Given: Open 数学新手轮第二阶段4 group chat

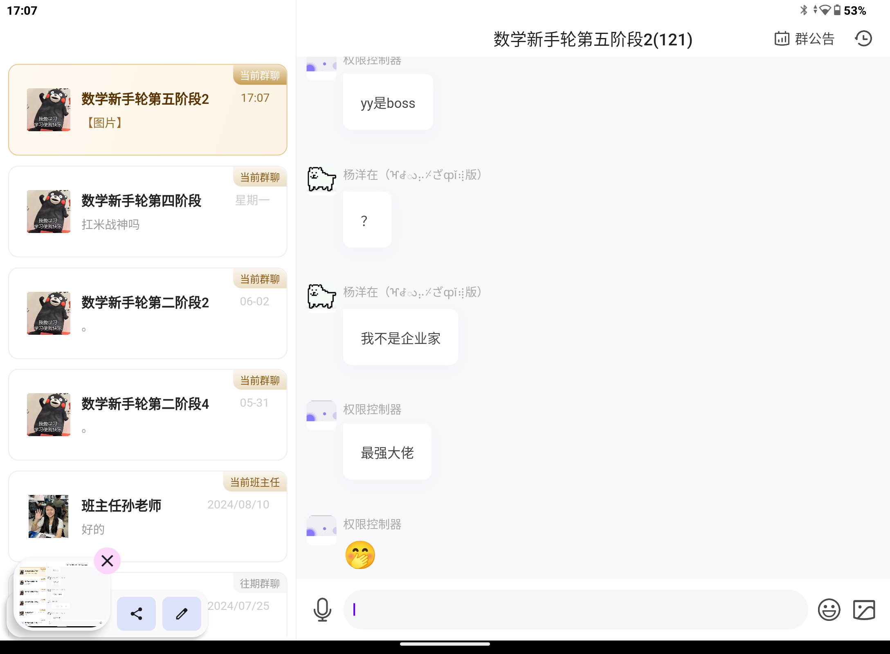Looking at the screenshot, I should tap(148, 414).
